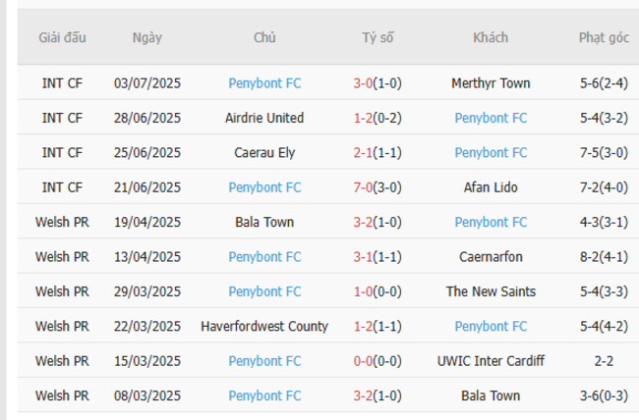This screenshot has width=639, height=420.
Task: Select Caerau Ely in the home column
Action: point(264,152)
